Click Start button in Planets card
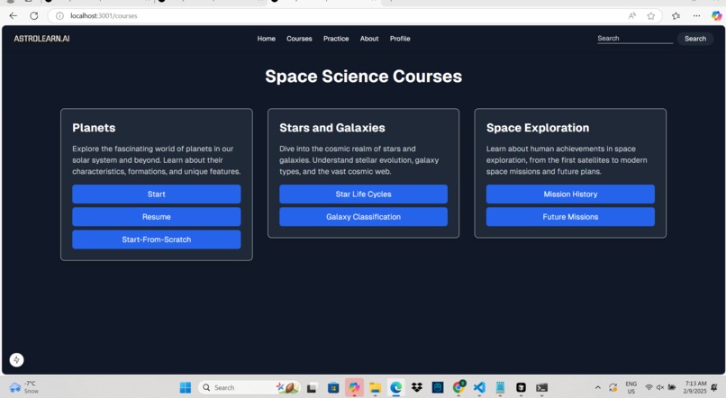This screenshot has width=726, height=398. (157, 194)
